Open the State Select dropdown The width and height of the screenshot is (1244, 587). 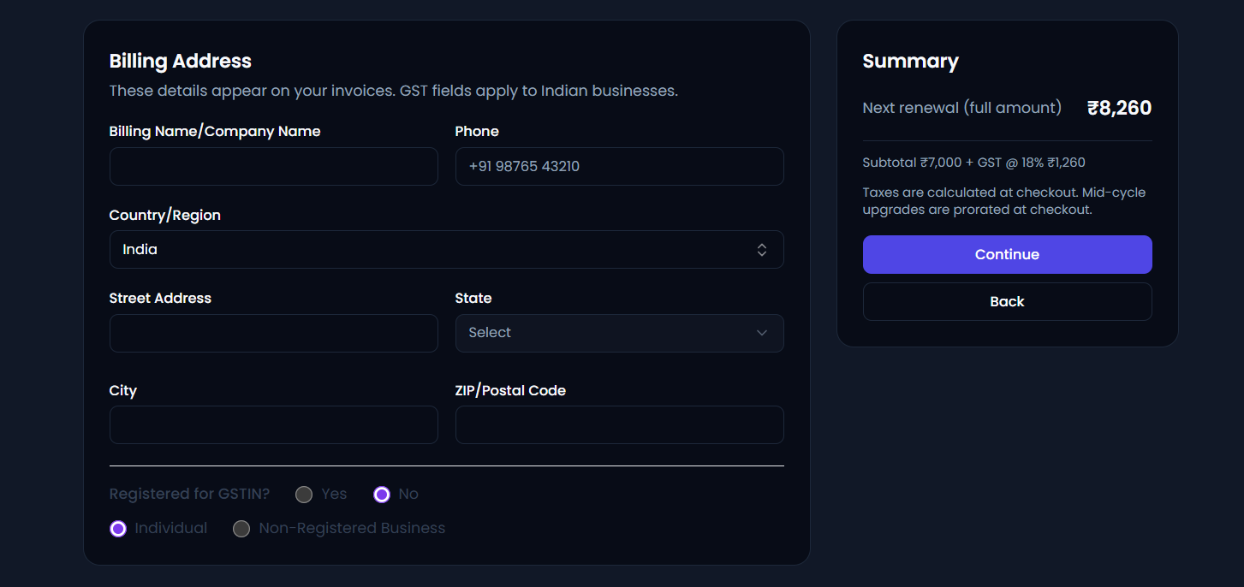[619, 333]
